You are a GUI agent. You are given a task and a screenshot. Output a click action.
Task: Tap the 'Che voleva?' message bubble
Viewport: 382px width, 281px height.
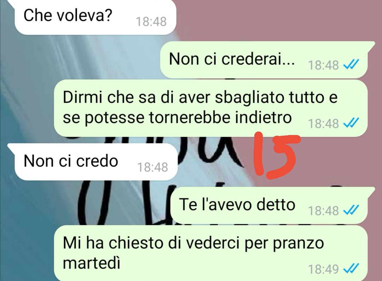(x=95, y=17)
